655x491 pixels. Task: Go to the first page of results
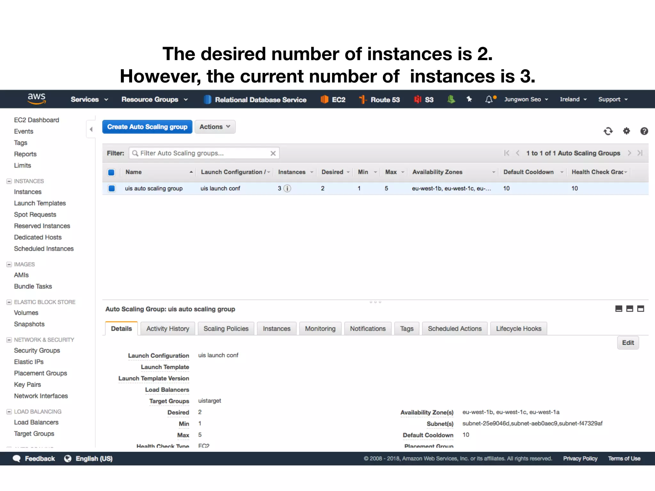click(x=507, y=153)
